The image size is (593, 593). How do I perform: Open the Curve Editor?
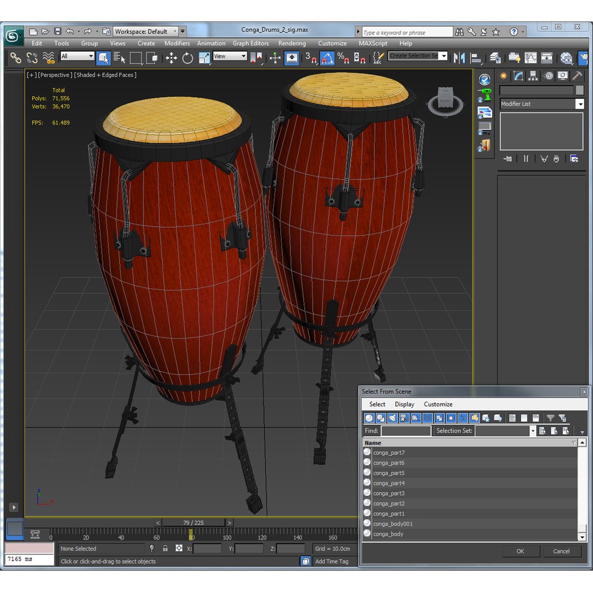[x=530, y=58]
